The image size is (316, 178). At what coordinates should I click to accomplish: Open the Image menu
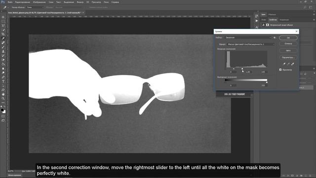[x=39, y=2]
